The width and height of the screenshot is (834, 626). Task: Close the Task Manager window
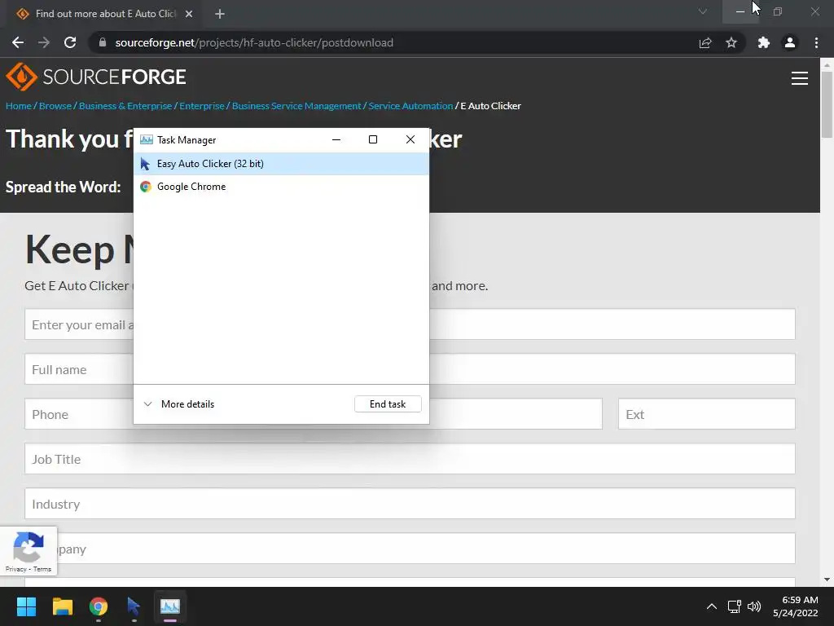410,139
